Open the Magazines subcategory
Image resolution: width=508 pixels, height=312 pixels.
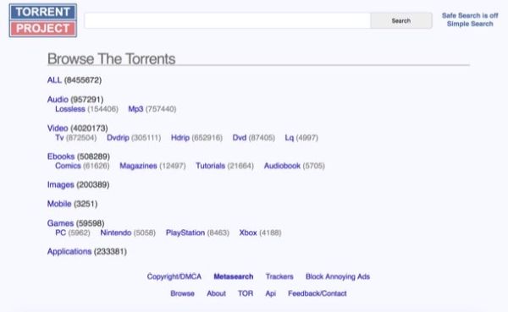[138, 166]
